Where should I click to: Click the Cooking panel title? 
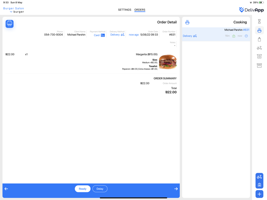240,22
